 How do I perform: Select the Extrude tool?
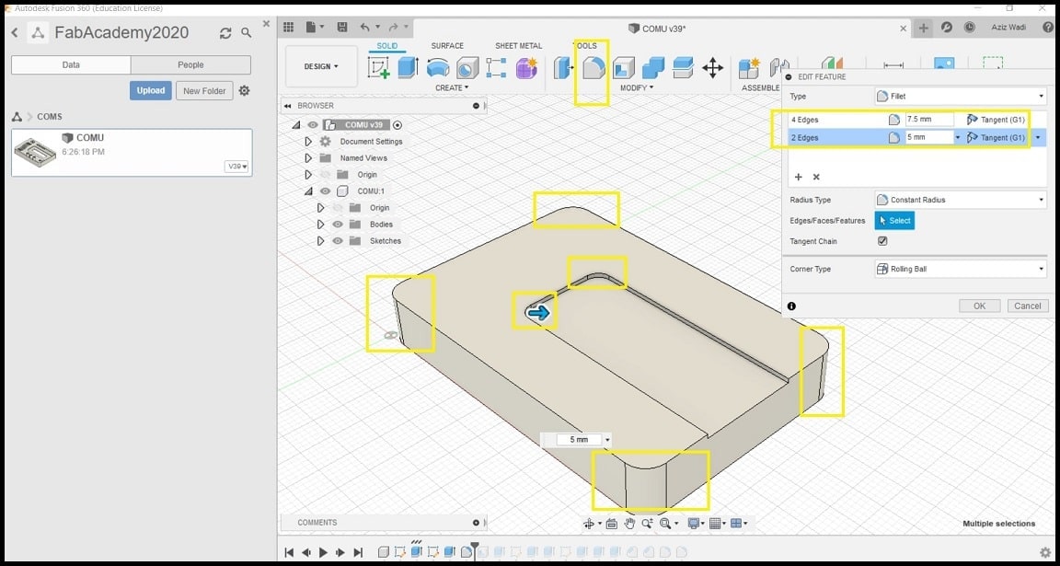click(x=408, y=67)
